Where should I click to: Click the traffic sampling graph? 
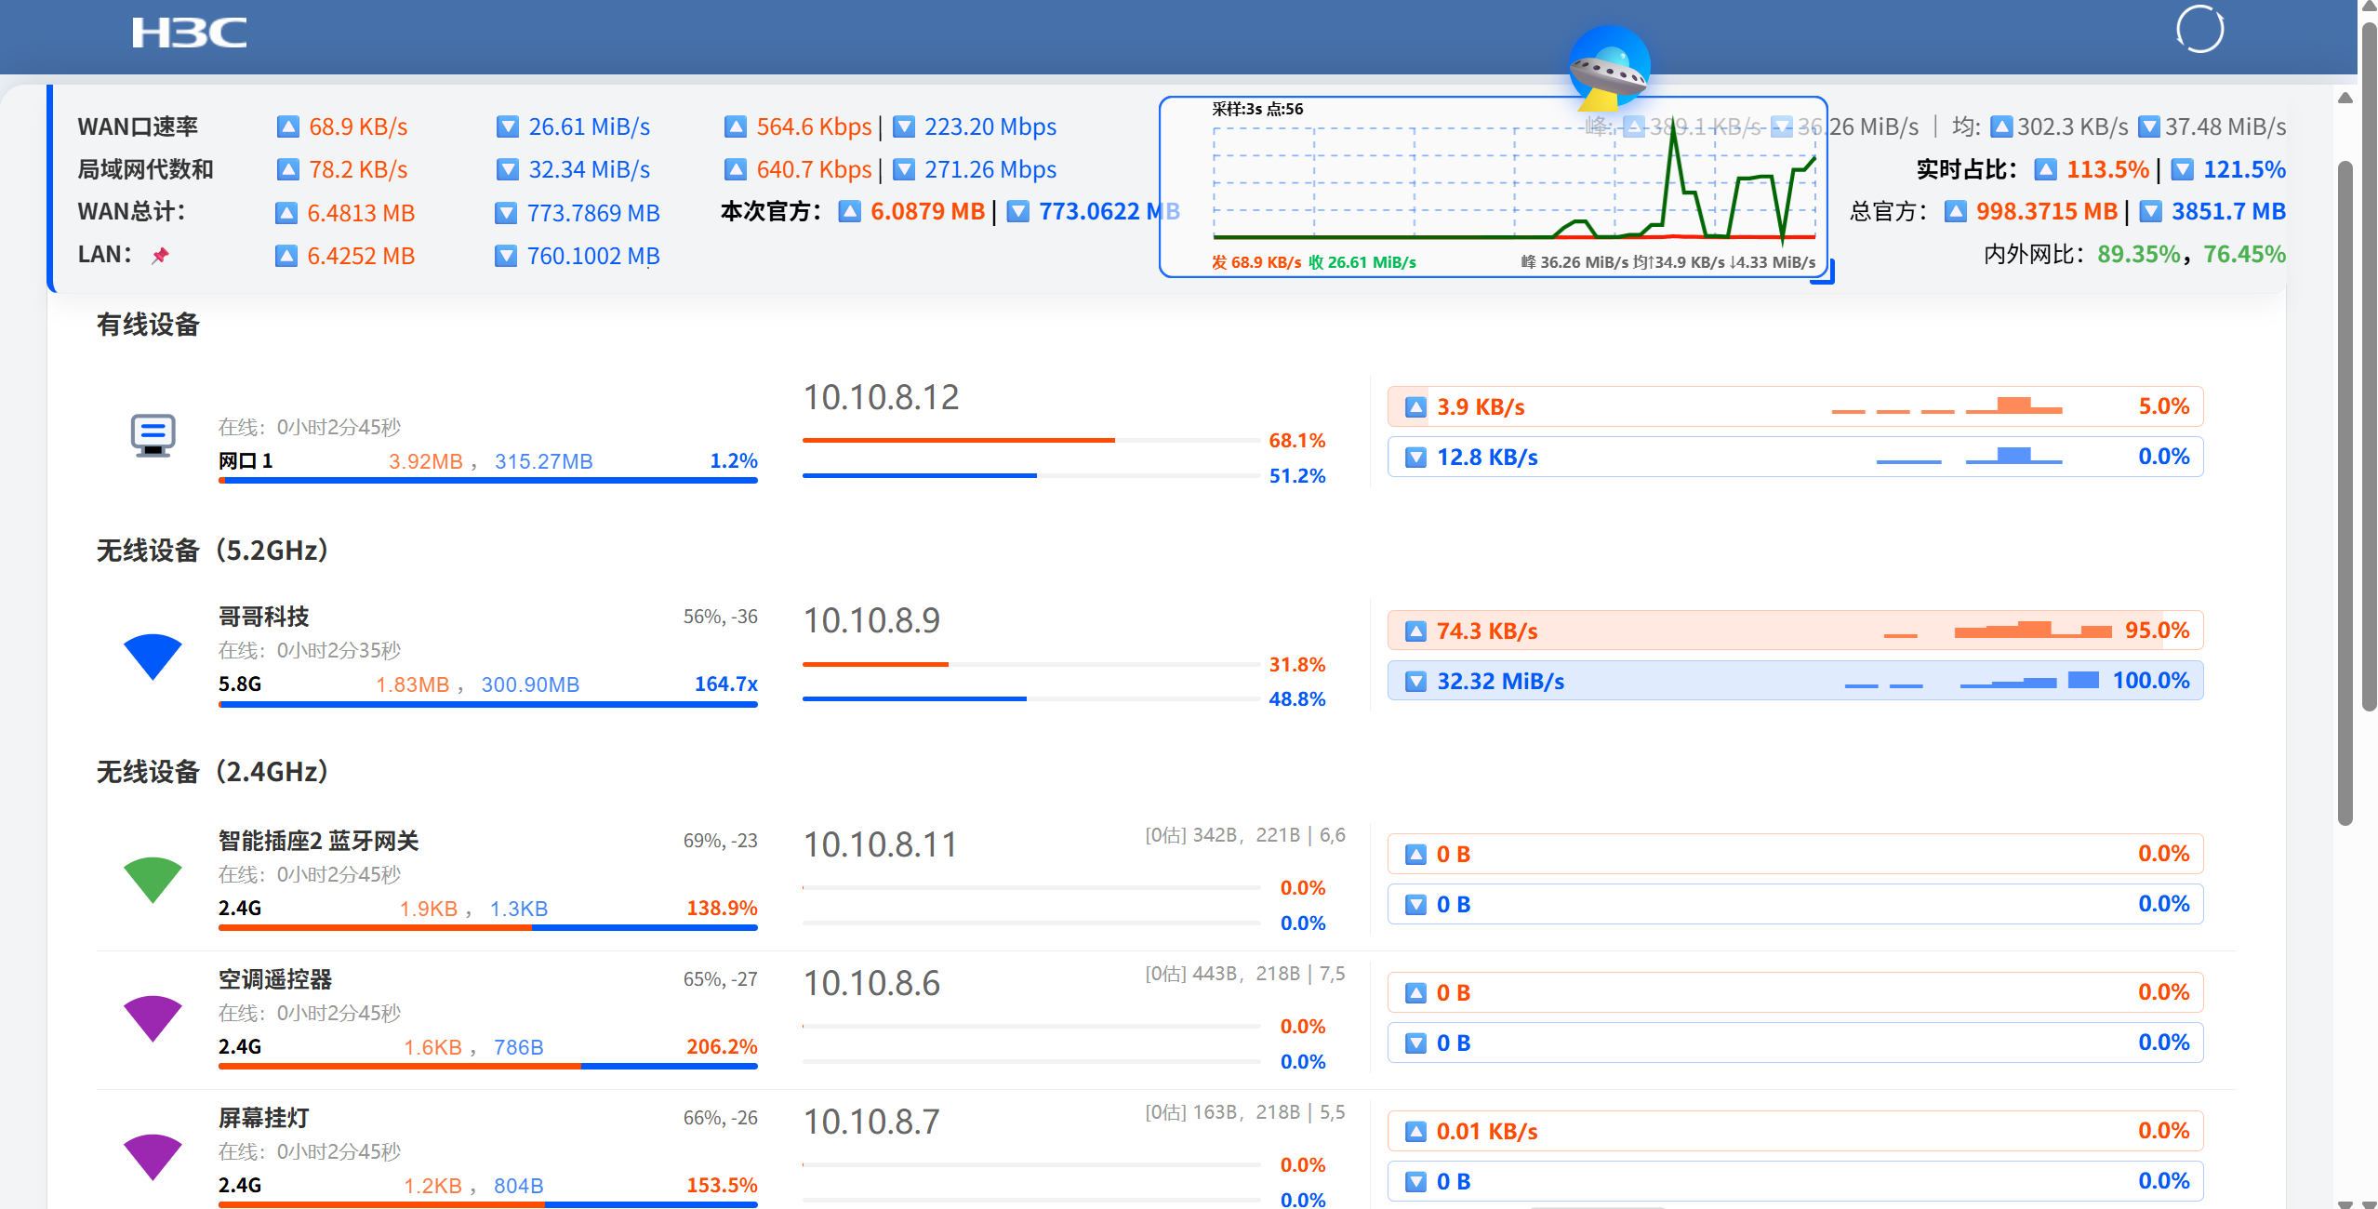pyautogui.click(x=1494, y=187)
